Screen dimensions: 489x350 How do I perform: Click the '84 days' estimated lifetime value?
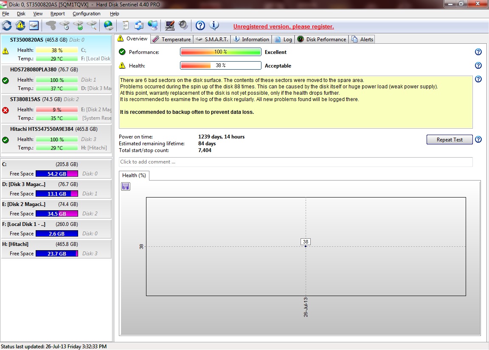coord(207,144)
